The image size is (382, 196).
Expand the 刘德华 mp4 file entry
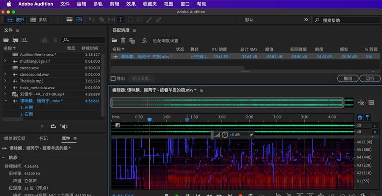pos(5,94)
